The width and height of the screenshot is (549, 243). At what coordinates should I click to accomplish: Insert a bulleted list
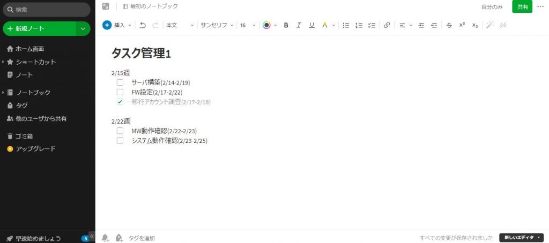346,25
